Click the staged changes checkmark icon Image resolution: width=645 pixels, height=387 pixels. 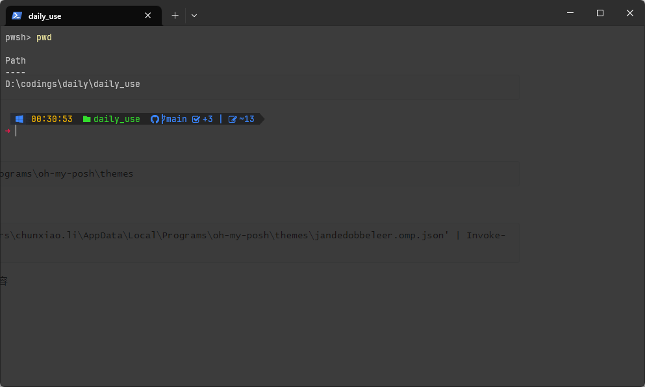[196, 119]
